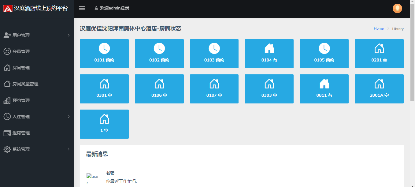This screenshot has width=415, height=187.
Task: Click the filled house icon on room 0811
Action: 324,83
